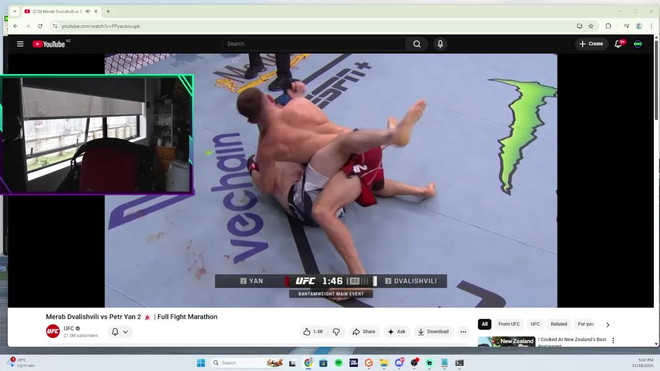
Task: Expand the tab search dropdown arrow
Action: [x=14, y=11]
